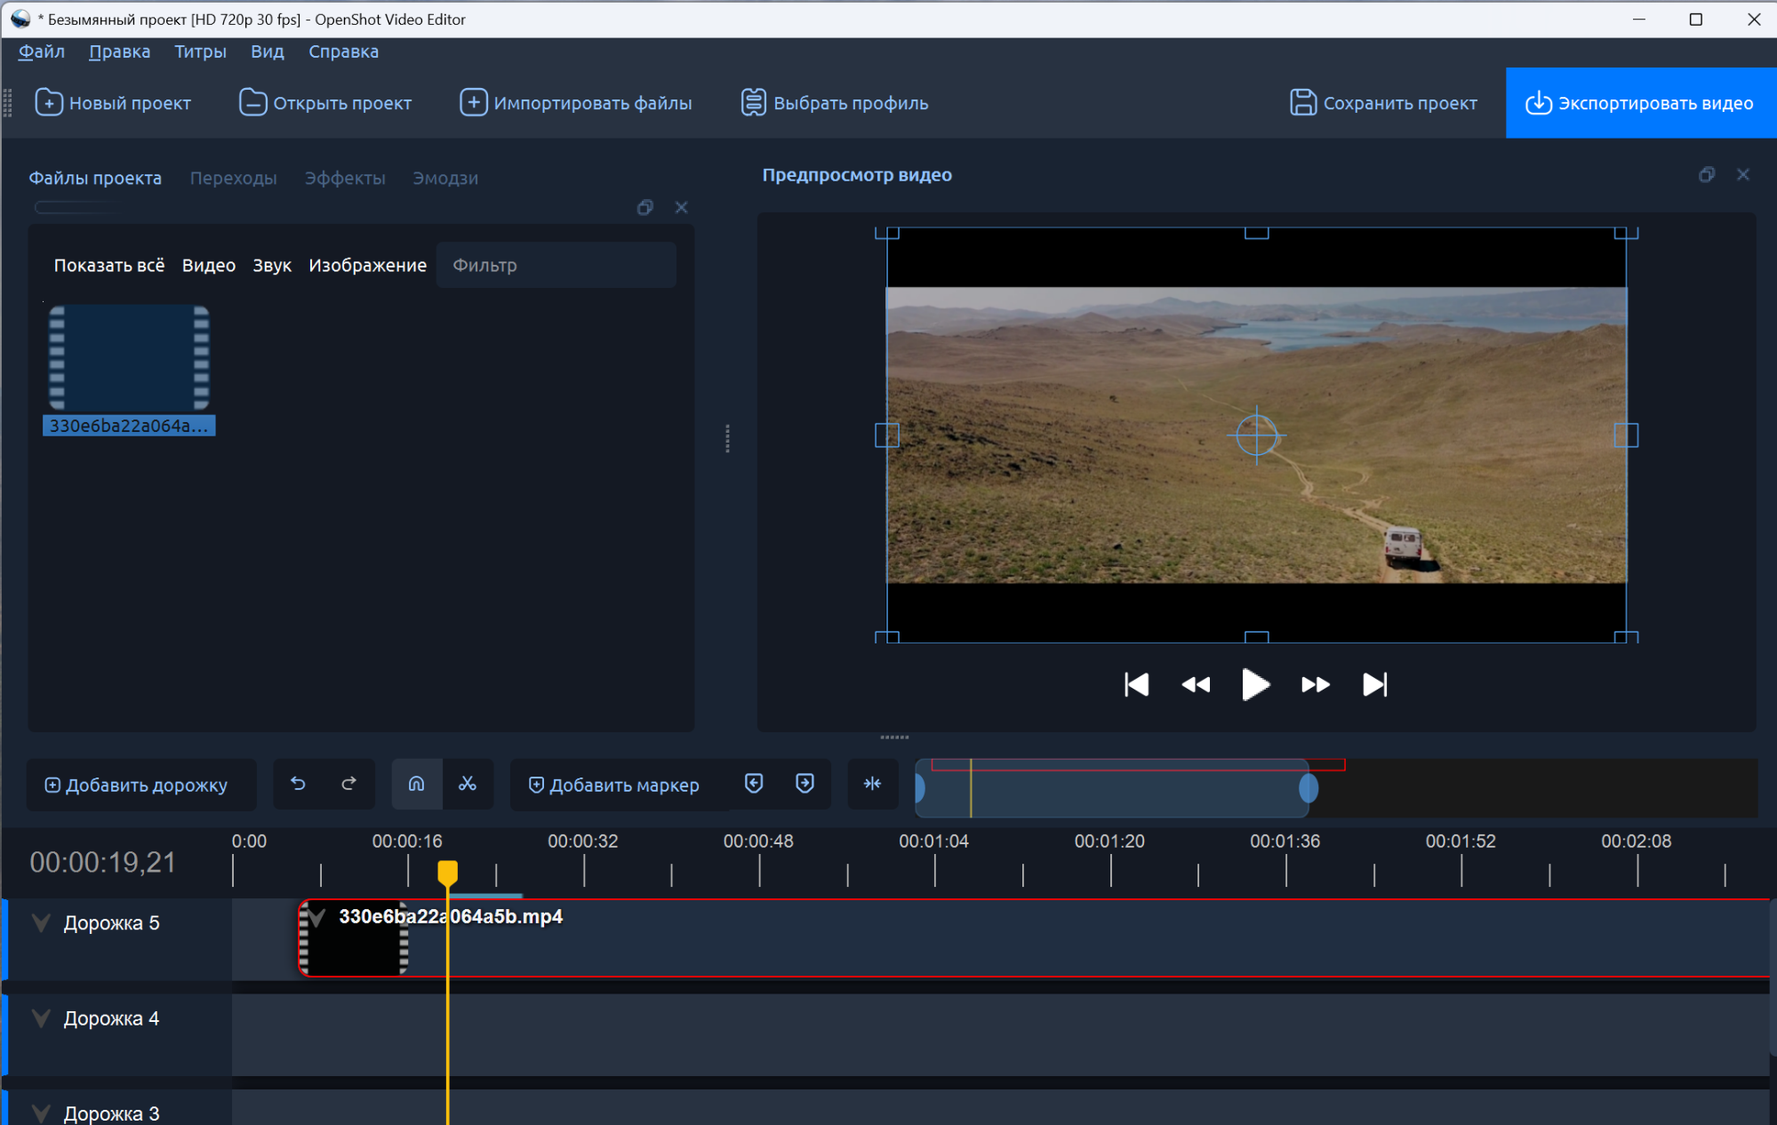Click the Open Project folder icon
The image size is (1777, 1125).
coord(252,103)
